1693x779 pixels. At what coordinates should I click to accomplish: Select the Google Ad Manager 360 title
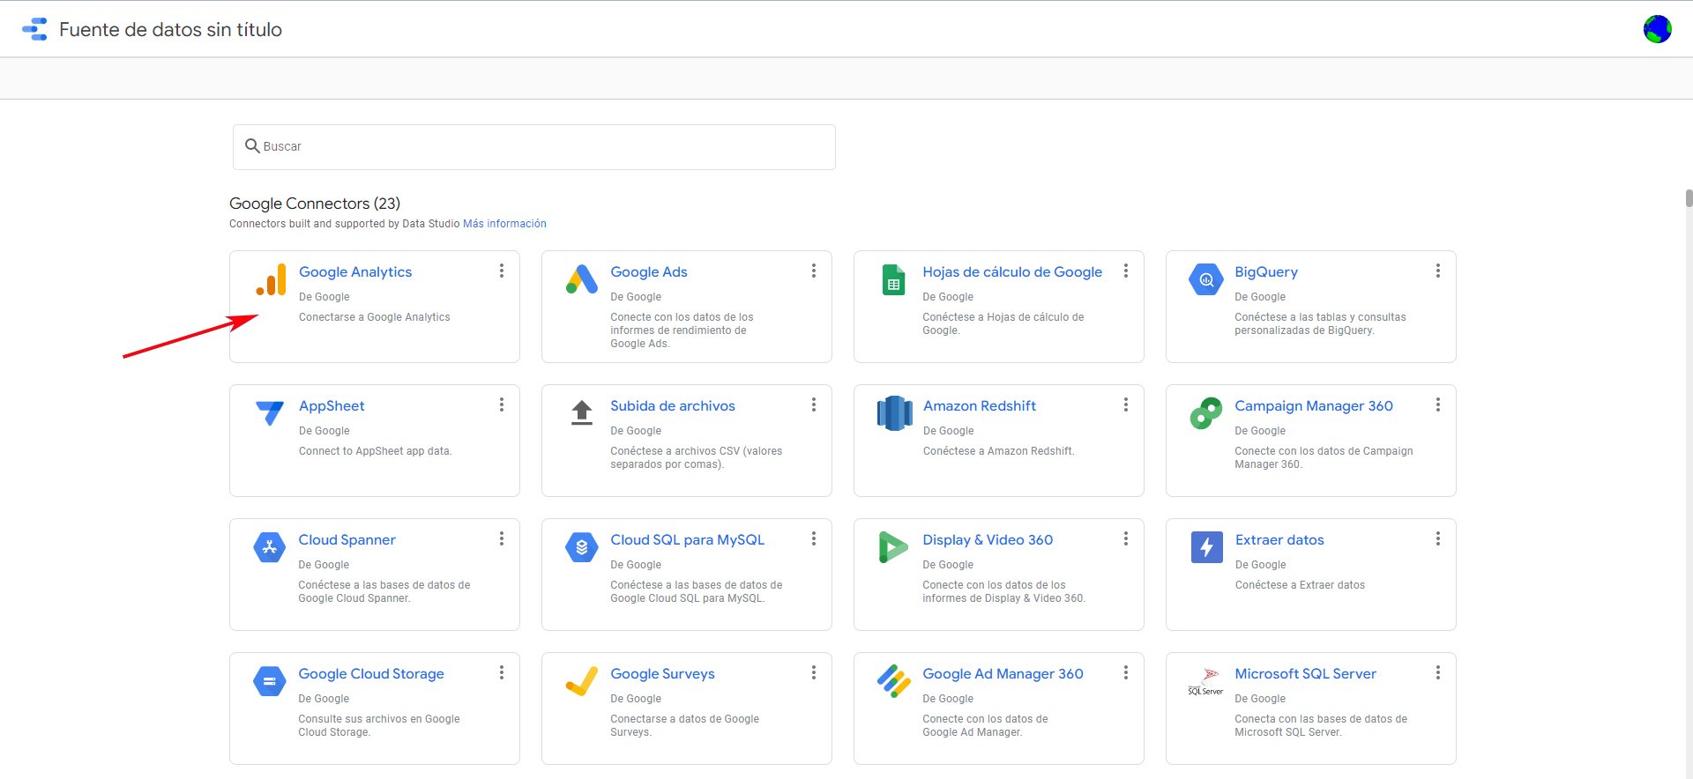coord(1003,674)
